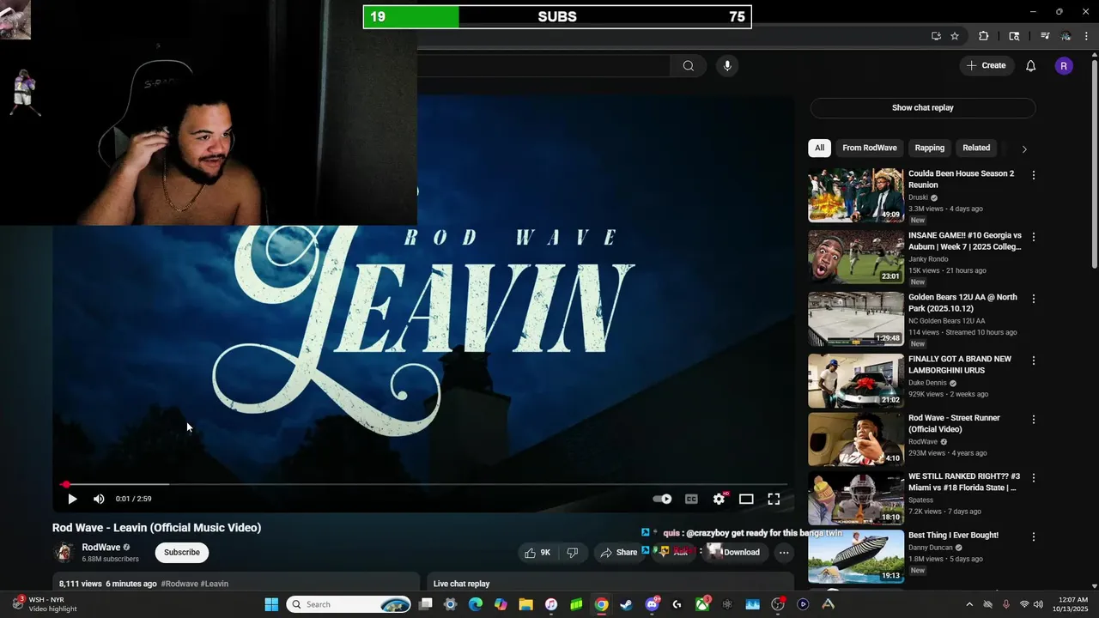Start voice search with microphone icon

(727, 66)
